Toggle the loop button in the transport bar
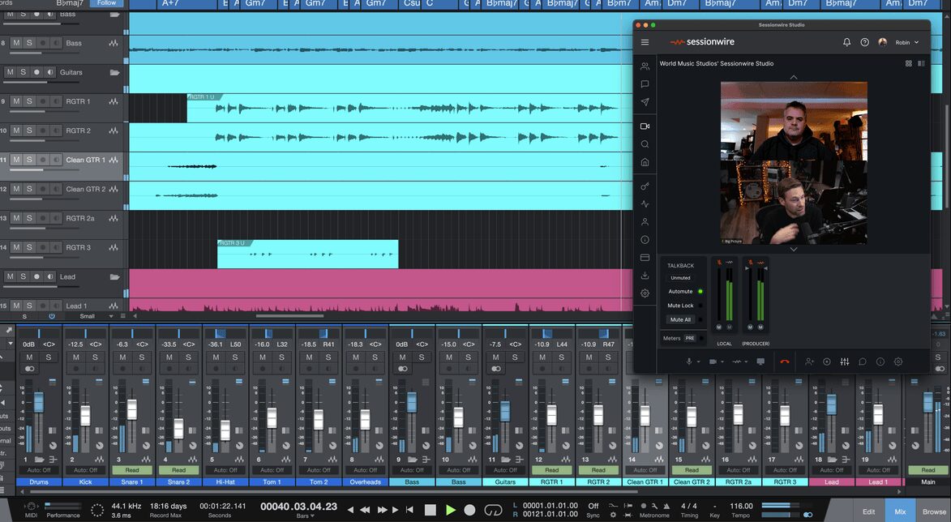951x522 pixels. coord(493,510)
